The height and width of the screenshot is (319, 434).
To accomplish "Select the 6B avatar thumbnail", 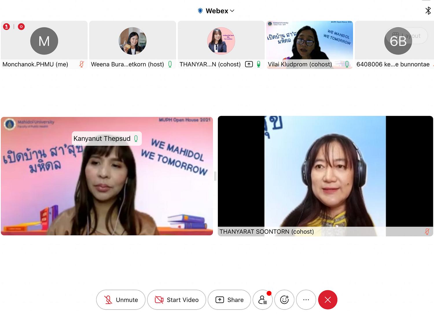I will coord(398,41).
